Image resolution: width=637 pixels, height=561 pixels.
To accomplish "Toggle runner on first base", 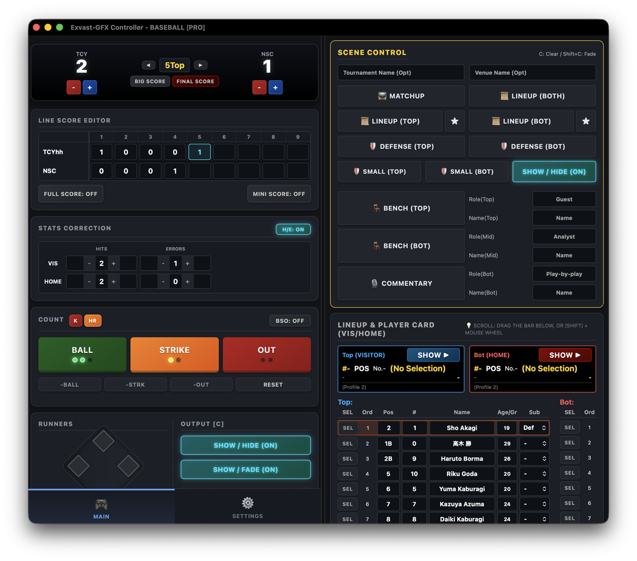I will click(128, 465).
